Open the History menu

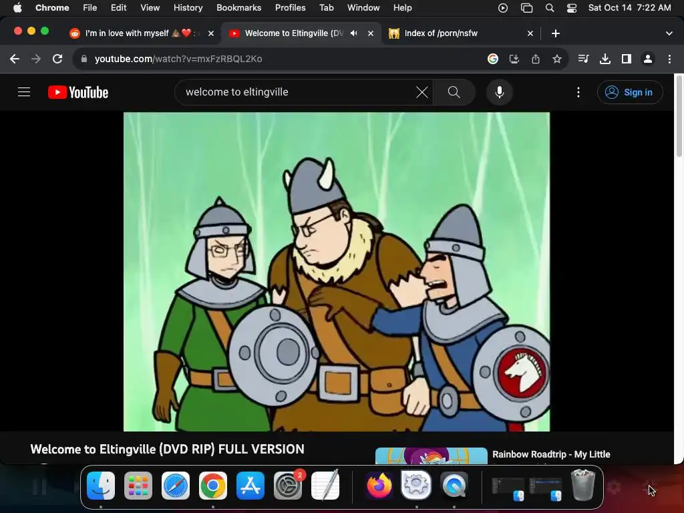pyautogui.click(x=188, y=7)
